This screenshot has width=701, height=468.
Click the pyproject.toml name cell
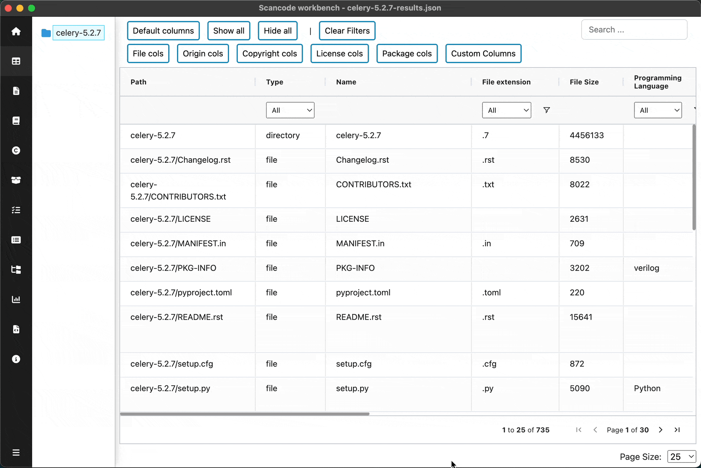pos(398,293)
